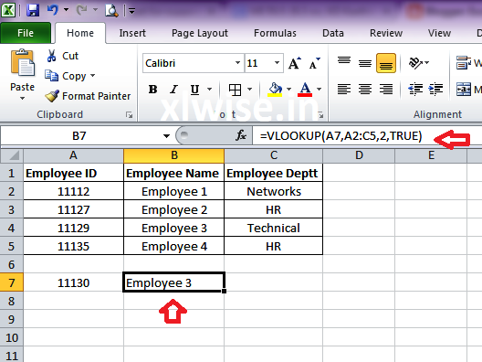The width and height of the screenshot is (482, 362).
Task: Click the Paste clipboard icon
Action: 23,63
